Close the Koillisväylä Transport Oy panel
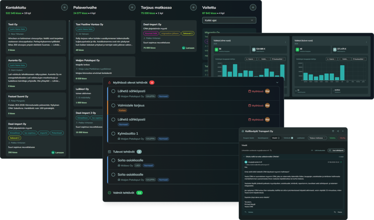Image resolution: width=374 pixels, height=220 pixels. [x=343, y=131]
